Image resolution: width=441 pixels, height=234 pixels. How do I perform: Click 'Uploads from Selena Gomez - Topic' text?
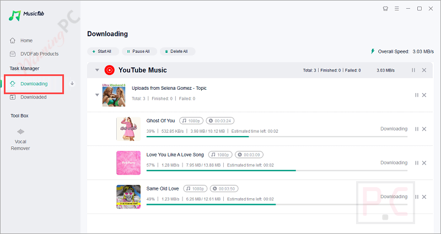pos(169,88)
